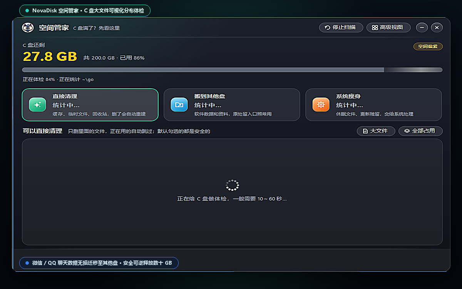462x289 pixels.
Task: Select the 搬到其他盘 card
Action: 232,105
